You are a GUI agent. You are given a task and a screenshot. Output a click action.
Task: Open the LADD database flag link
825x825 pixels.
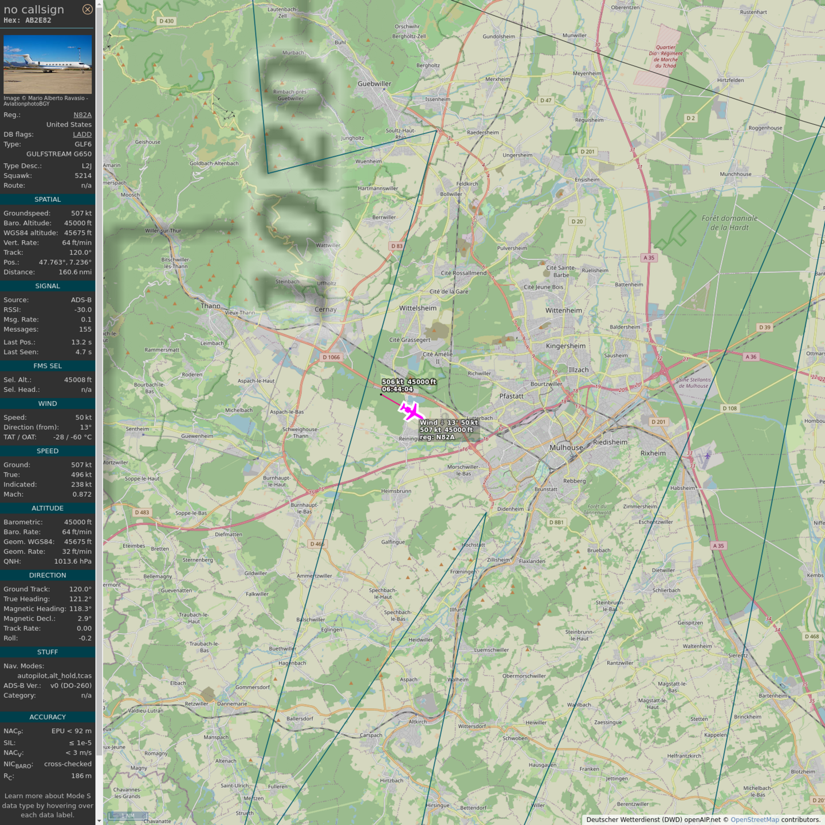pyautogui.click(x=82, y=135)
